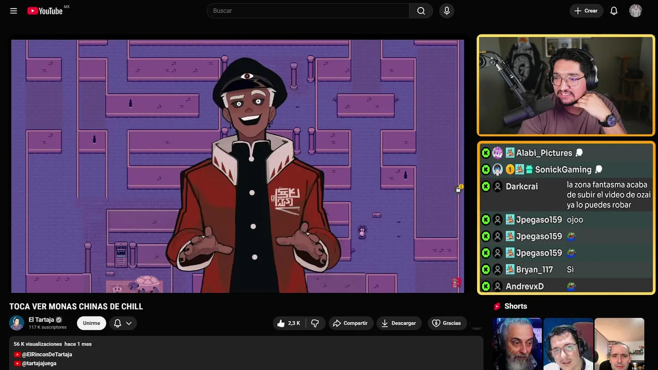The width and height of the screenshot is (658, 370).
Task: Click the Descargar download button
Action: point(398,323)
